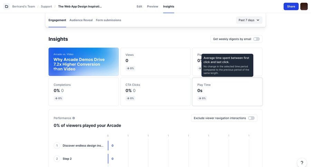The height and width of the screenshot is (167, 311).
Task: Open the Audience Reveal tab
Action: (x=81, y=20)
